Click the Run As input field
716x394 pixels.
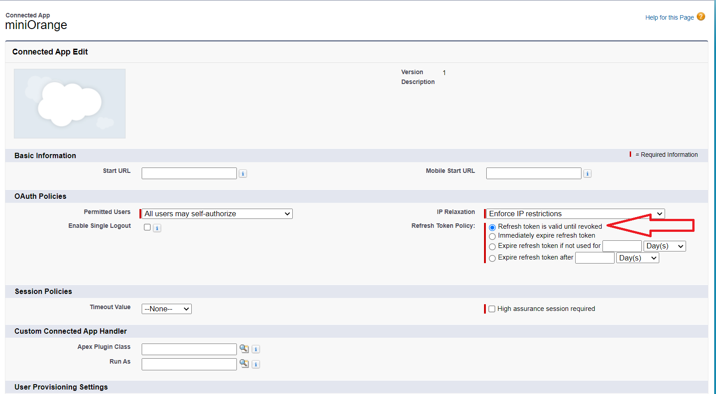[x=189, y=364]
